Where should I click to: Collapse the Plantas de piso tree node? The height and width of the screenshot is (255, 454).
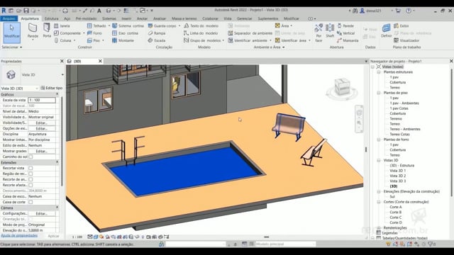click(378, 93)
